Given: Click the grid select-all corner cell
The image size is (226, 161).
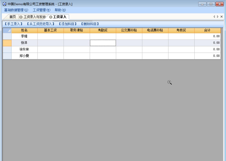Looking at the screenshot, I should [7, 30].
